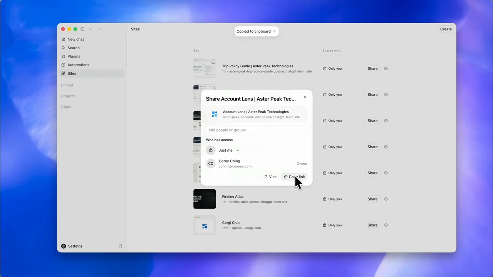The height and width of the screenshot is (277, 493).
Task: Click the Visit button
Action: (270, 177)
